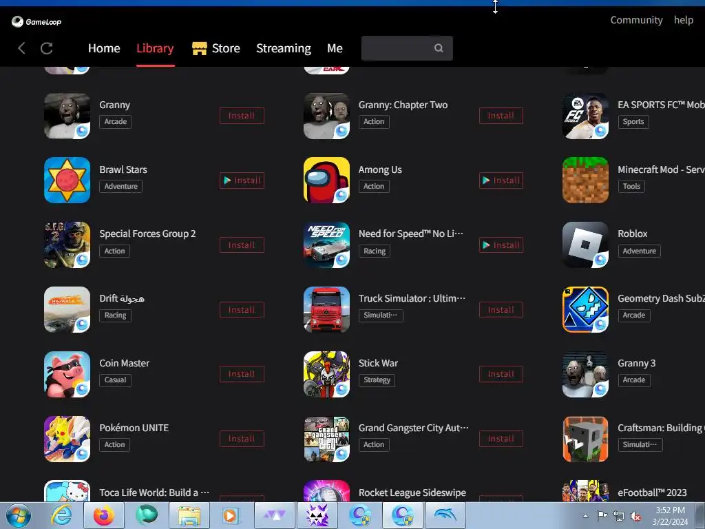Click the search magnifier icon
705x529 pixels.
tap(439, 48)
